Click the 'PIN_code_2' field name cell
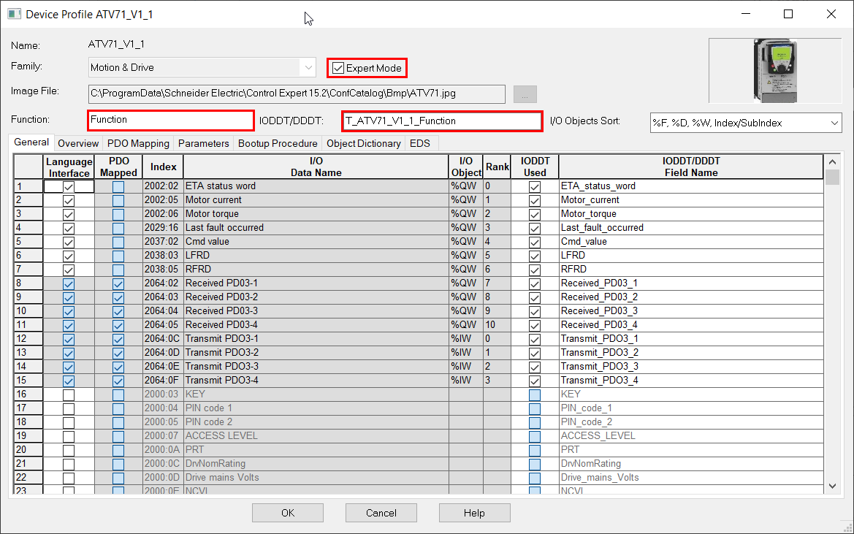The image size is (854, 534). (691, 422)
